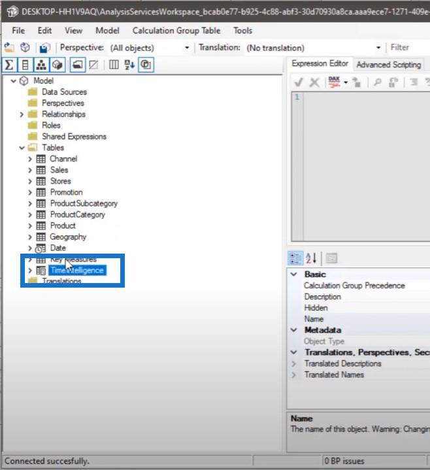Collapse the Model tree node
The width and height of the screenshot is (430, 470).
click(14, 80)
